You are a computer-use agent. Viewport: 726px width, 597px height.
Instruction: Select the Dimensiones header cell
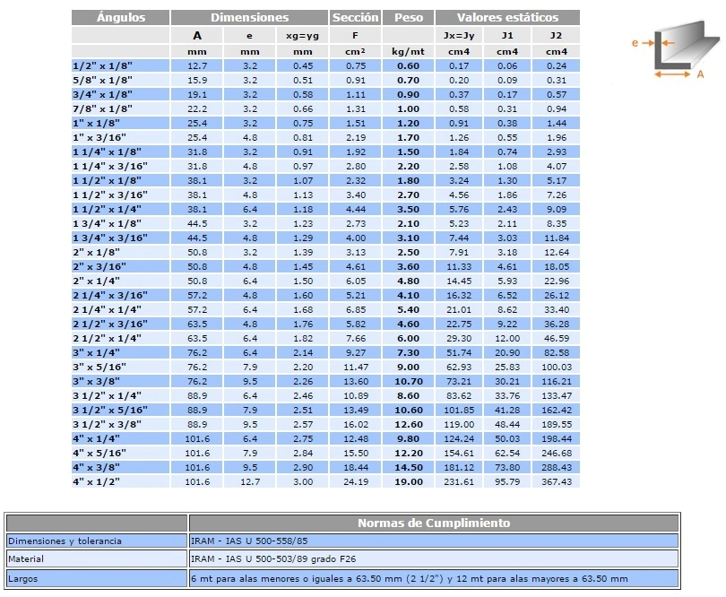point(249,17)
